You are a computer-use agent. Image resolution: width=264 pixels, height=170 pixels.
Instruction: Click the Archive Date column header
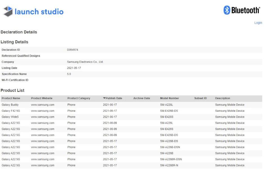click(x=142, y=98)
